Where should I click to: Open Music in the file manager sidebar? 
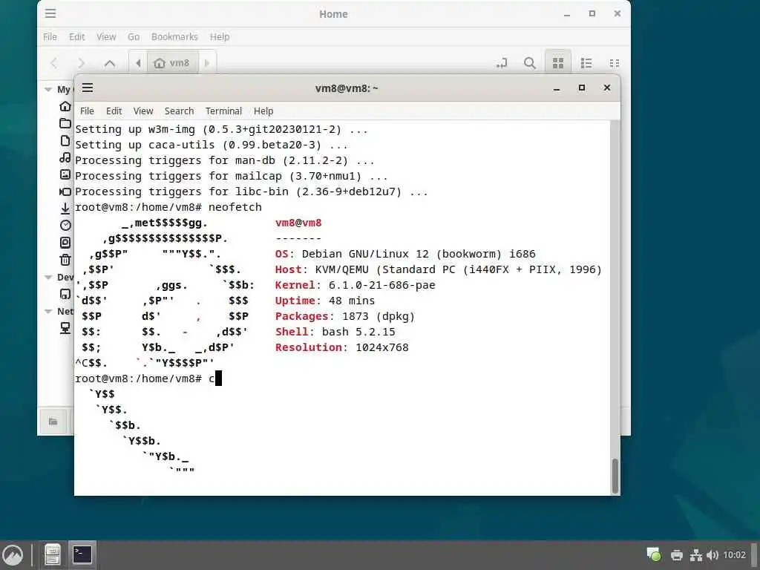[65, 157]
